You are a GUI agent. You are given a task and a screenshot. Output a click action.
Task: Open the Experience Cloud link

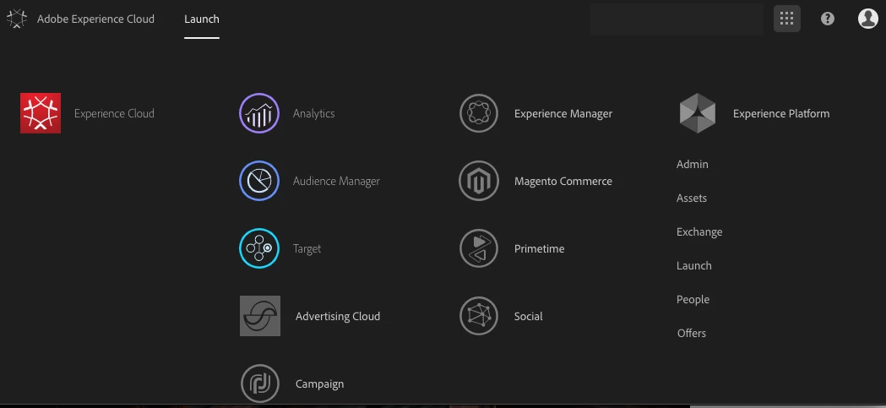[114, 113]
